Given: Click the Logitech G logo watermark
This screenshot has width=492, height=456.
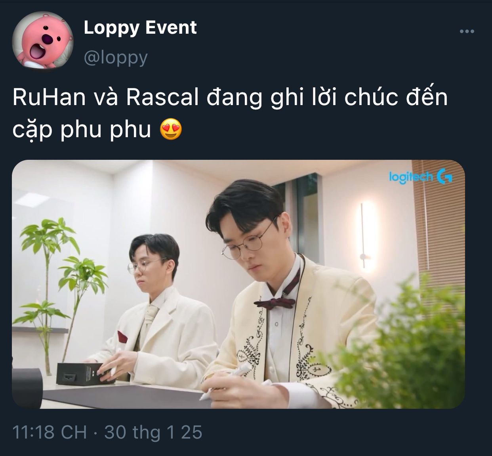Looking at the screenshot, I should (x=420, y=176).
